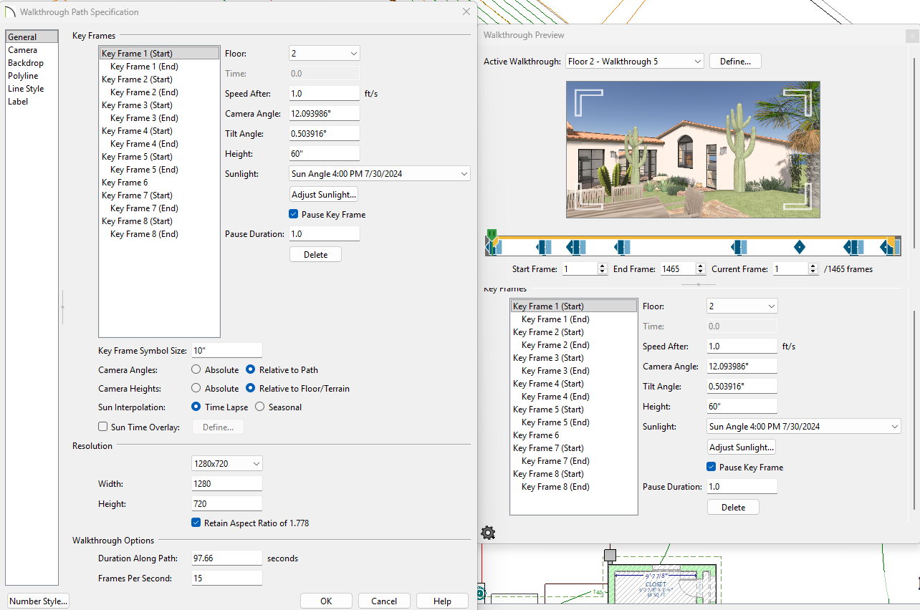920x610 pixels.
Task: Open the Sunlight dropdown in Path Specification dialog
Action: click(380, 174)
